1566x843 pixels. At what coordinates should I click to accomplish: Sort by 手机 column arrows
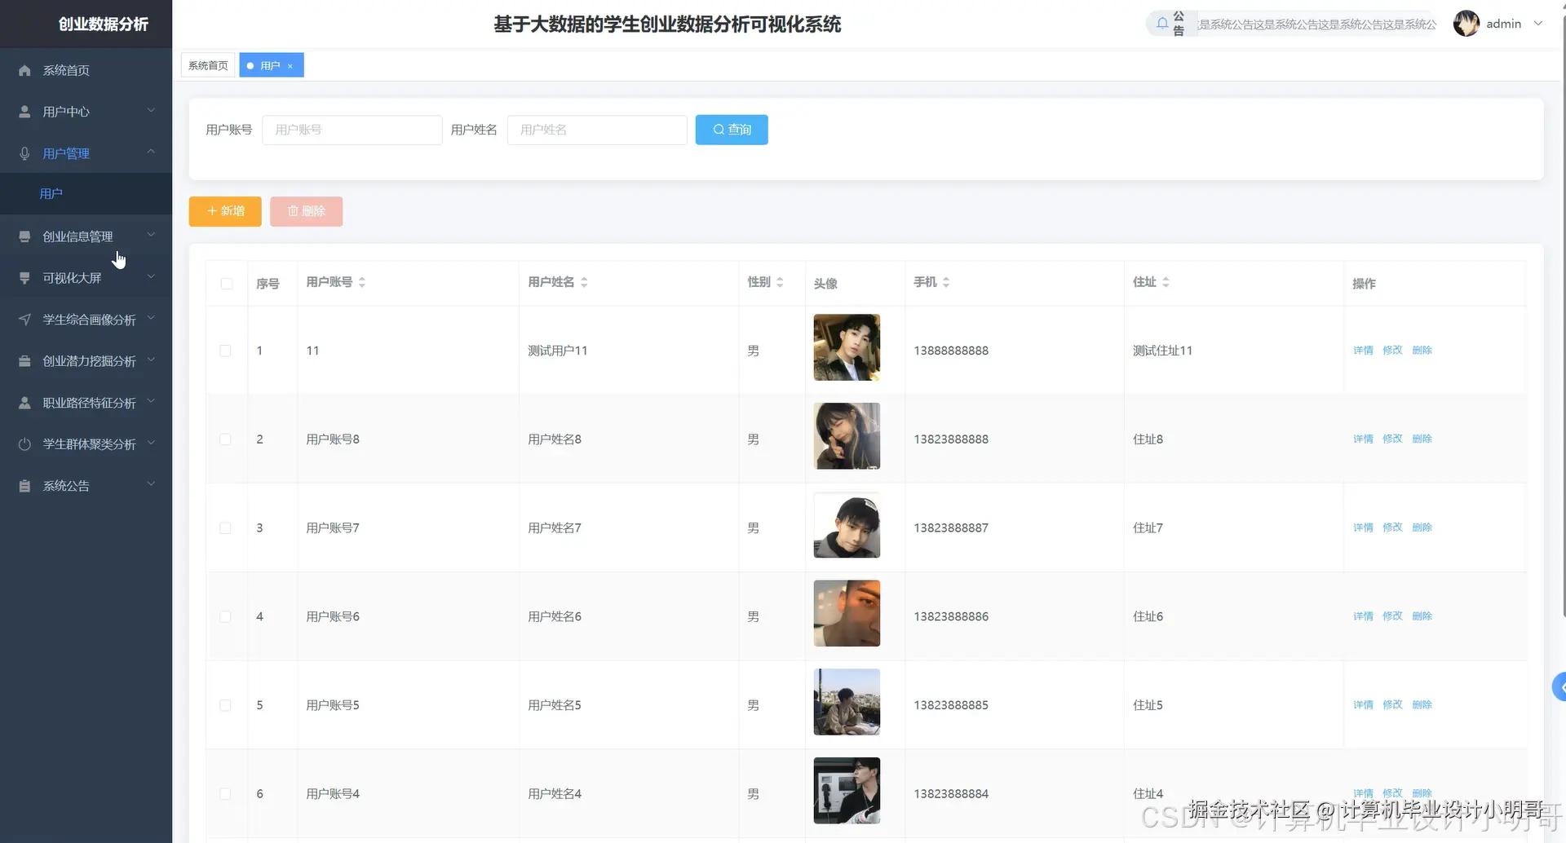[946, 282]
